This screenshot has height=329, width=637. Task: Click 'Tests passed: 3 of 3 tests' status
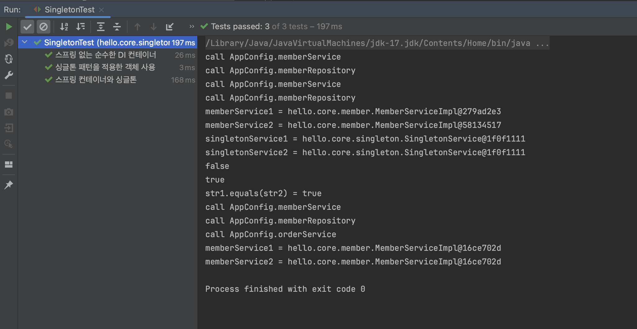tap(277, 26)
